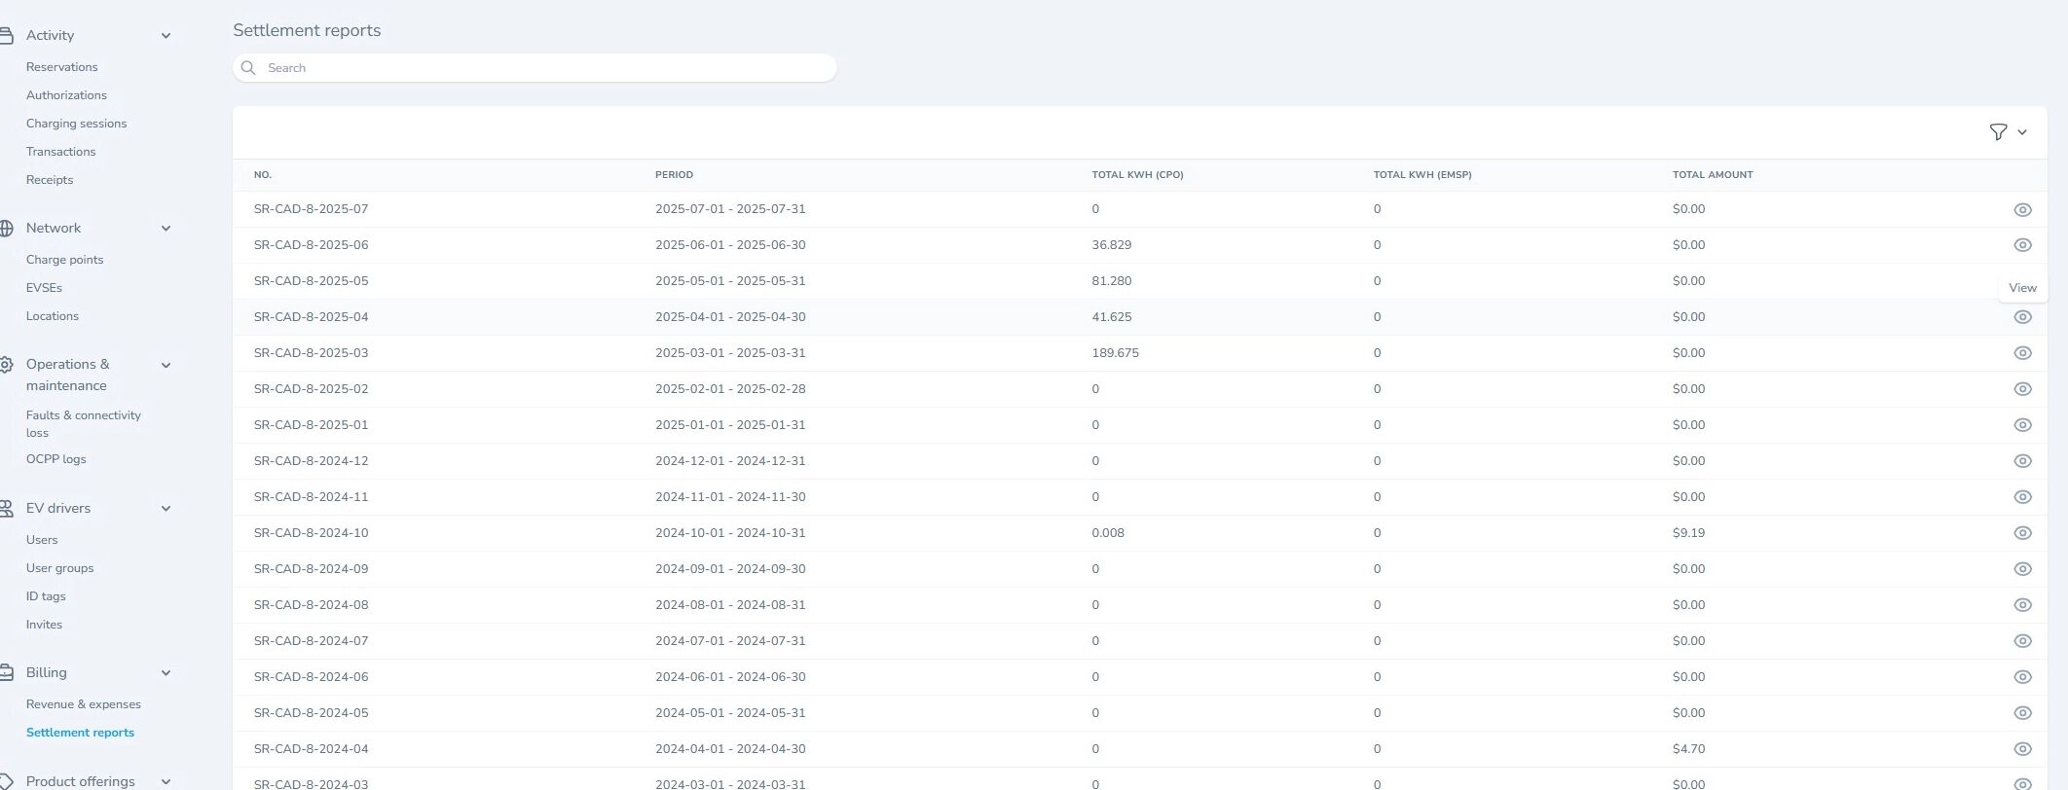This screenshot has width=2068, height=790.
Task: Open EVSEs page
Action: coord(44,288)
